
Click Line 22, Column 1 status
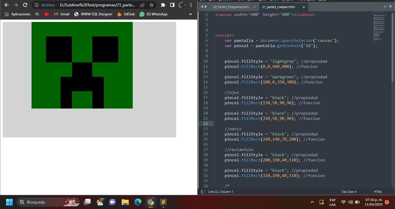[221, 192]
